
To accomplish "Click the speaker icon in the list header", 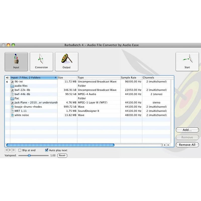I will tap(8, 77).
